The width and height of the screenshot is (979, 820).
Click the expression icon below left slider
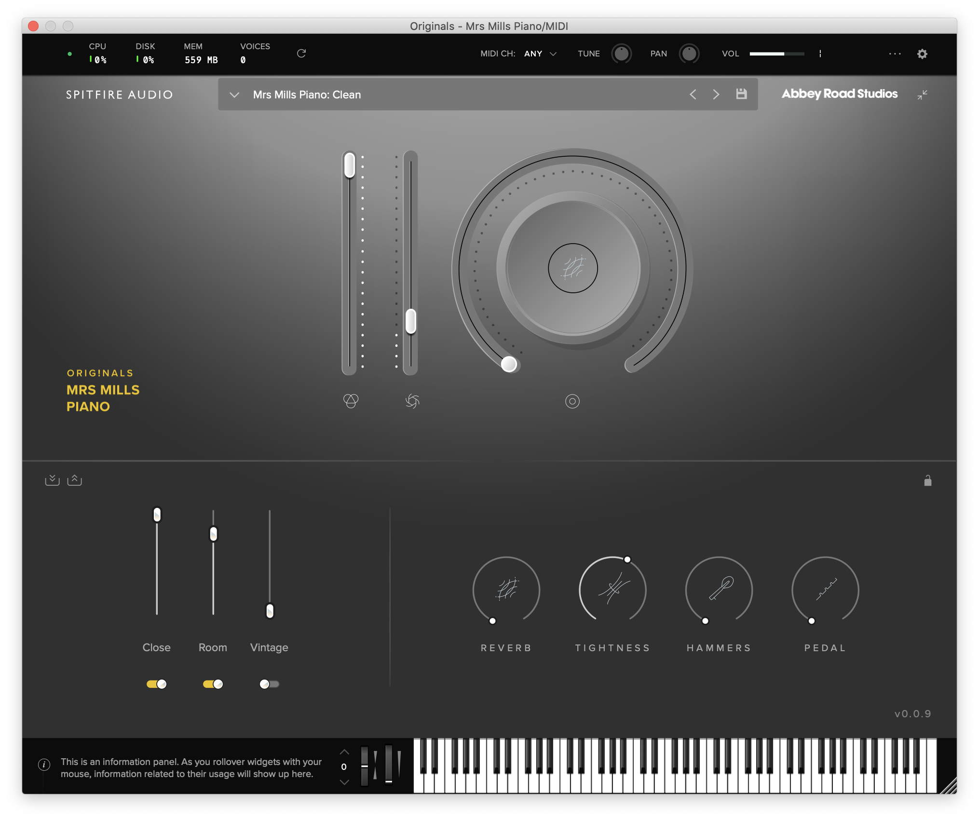tap(351, 401)
